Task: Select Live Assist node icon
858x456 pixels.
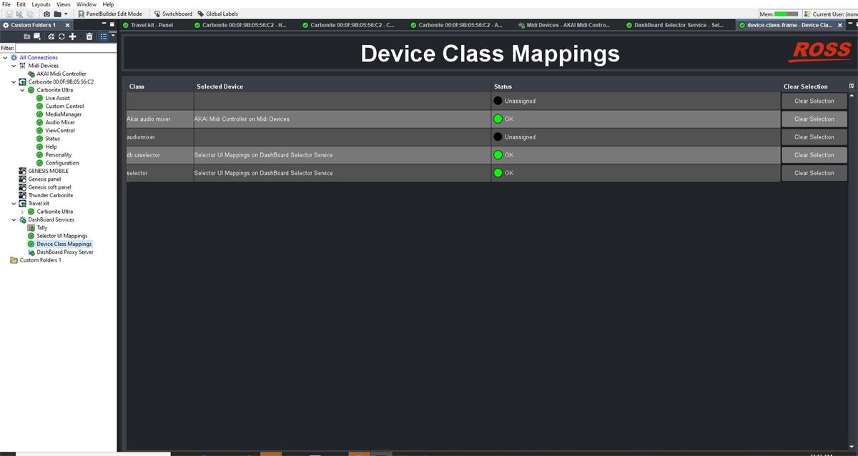Action: (x=40, y=98)
